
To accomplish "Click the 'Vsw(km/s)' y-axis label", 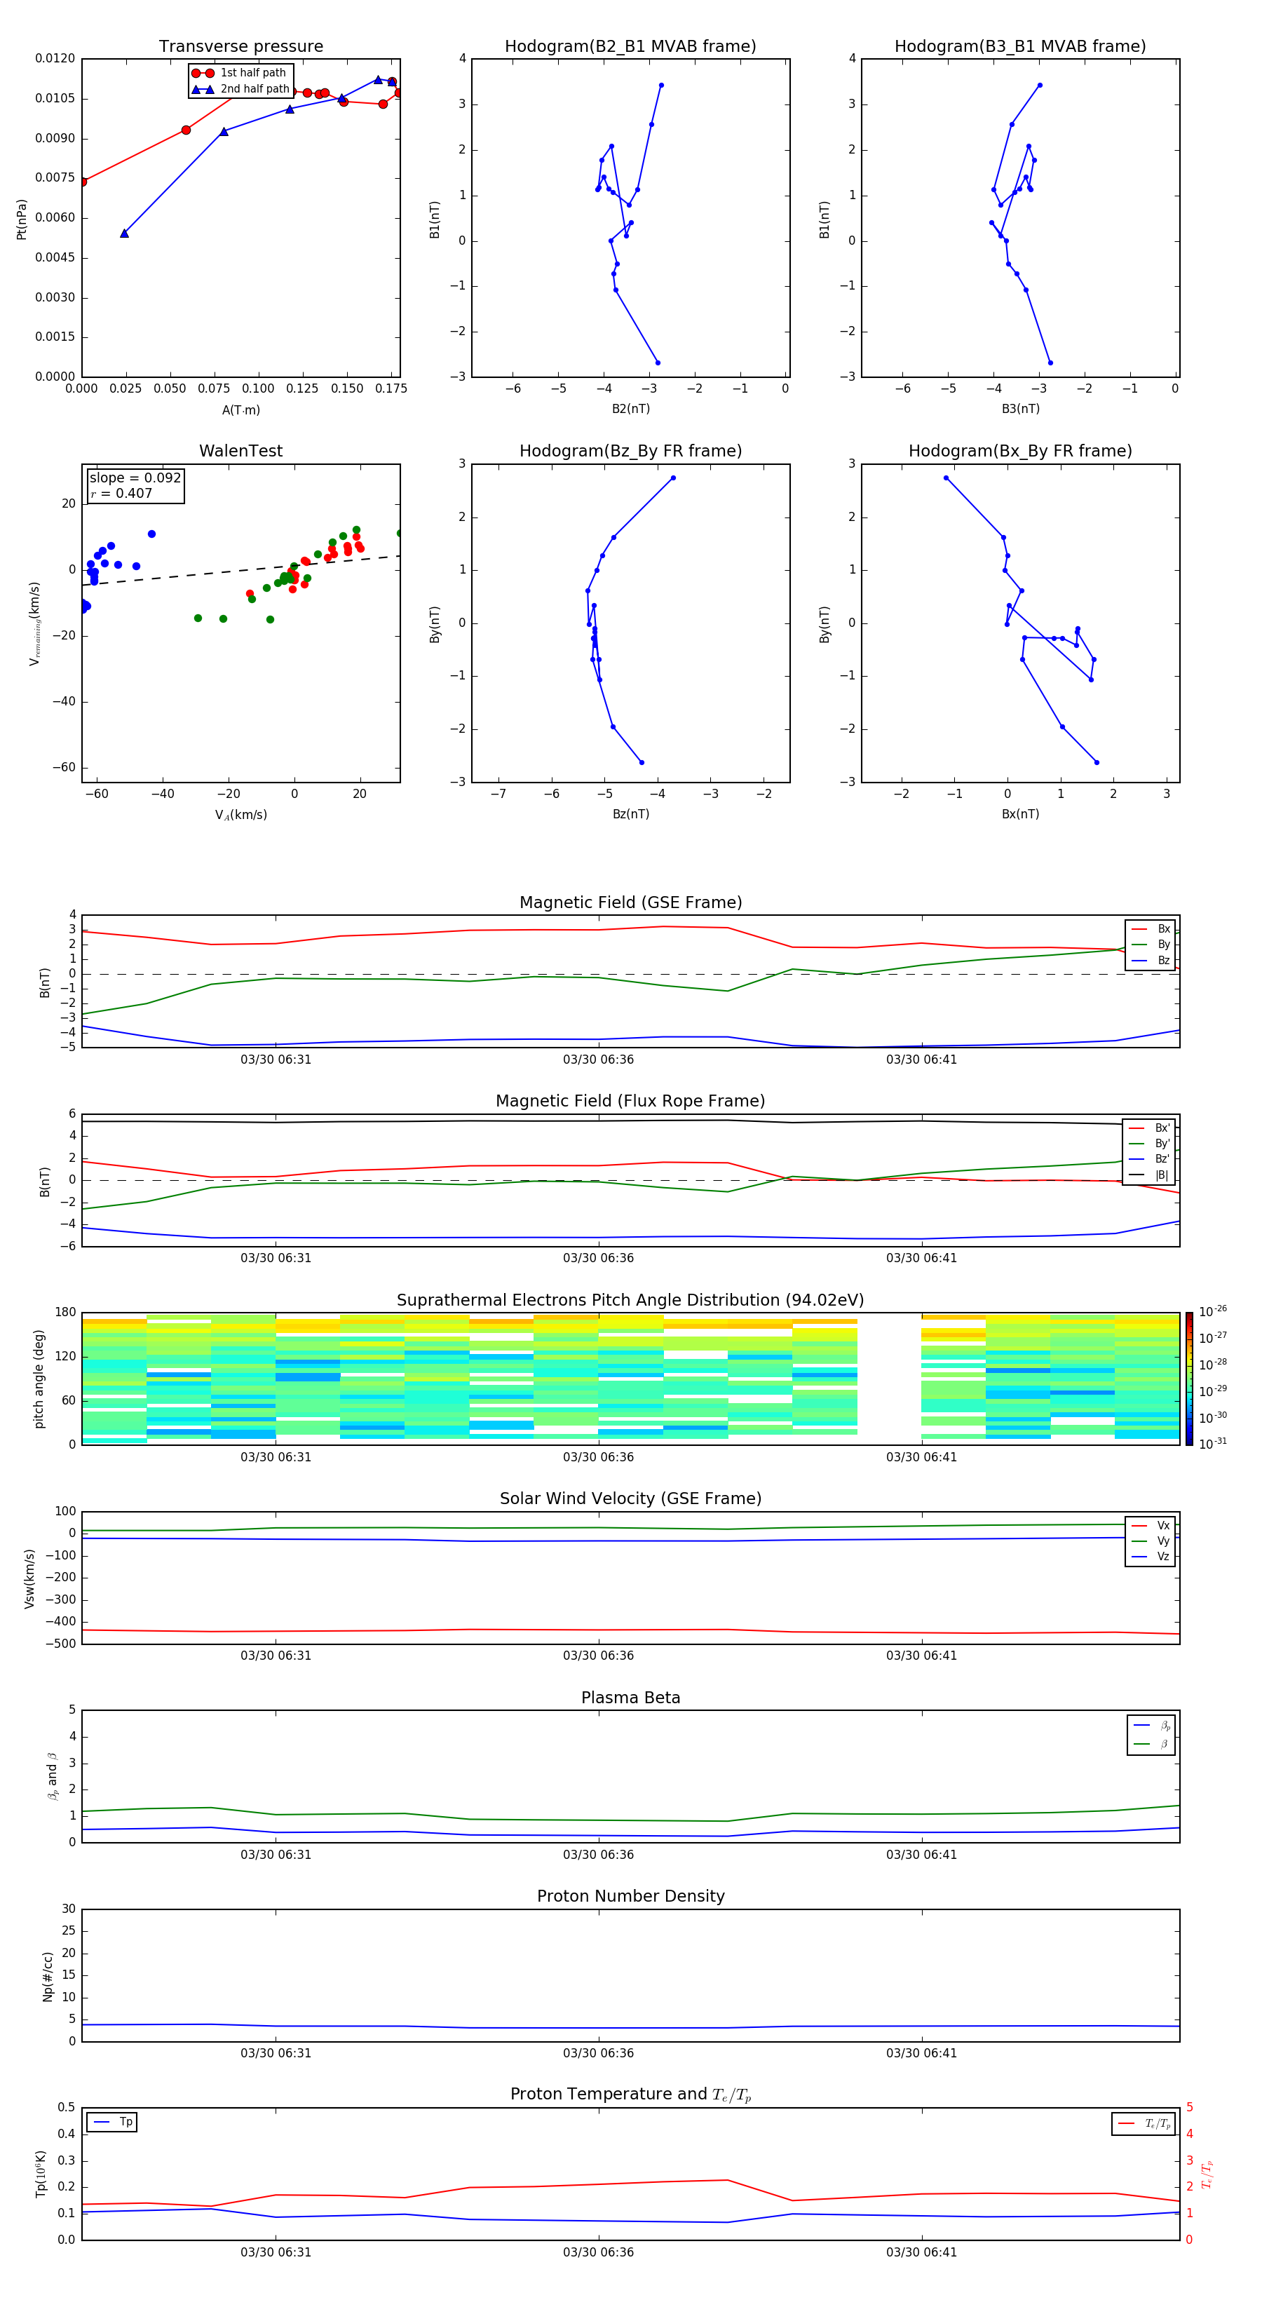I will tap(29, 1578).
